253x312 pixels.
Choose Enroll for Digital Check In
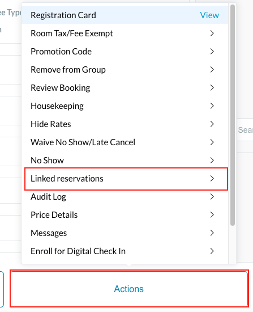(x=125, y=251)
